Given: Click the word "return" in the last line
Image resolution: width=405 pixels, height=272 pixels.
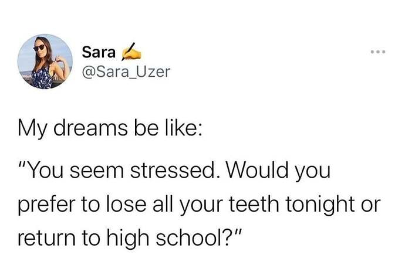Looking at the screenshot, I should click(47, 238).
